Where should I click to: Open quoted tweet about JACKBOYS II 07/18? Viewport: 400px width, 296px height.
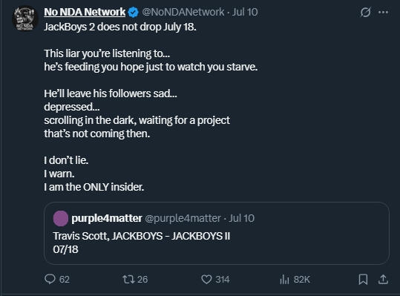pyautogui.click(x=217, y=233)
